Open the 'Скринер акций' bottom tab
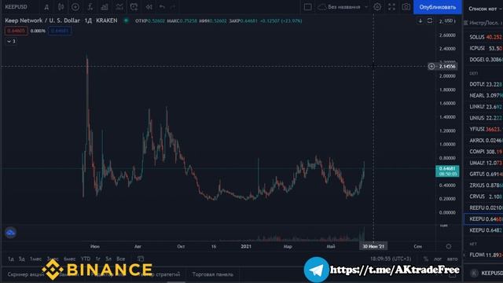503x283 pixels. (x=25, y=274)
